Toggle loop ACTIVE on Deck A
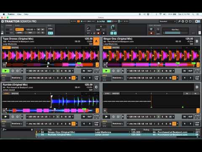Screen dimensions: 202x152 [96, 71]
